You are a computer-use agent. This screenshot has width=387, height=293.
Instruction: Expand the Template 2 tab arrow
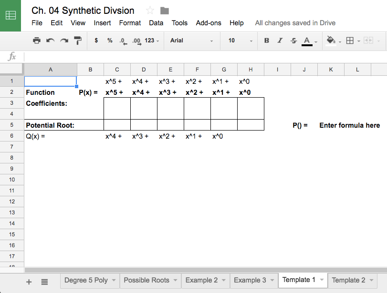[371, 280]
